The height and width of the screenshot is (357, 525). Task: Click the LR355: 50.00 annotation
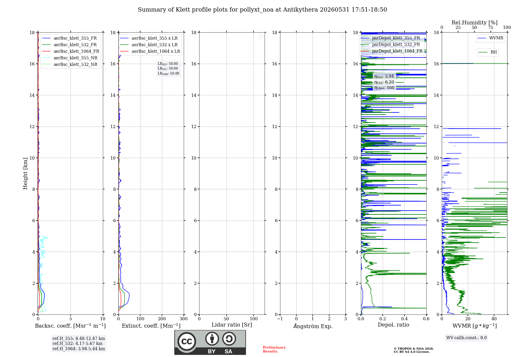(168, 64)
